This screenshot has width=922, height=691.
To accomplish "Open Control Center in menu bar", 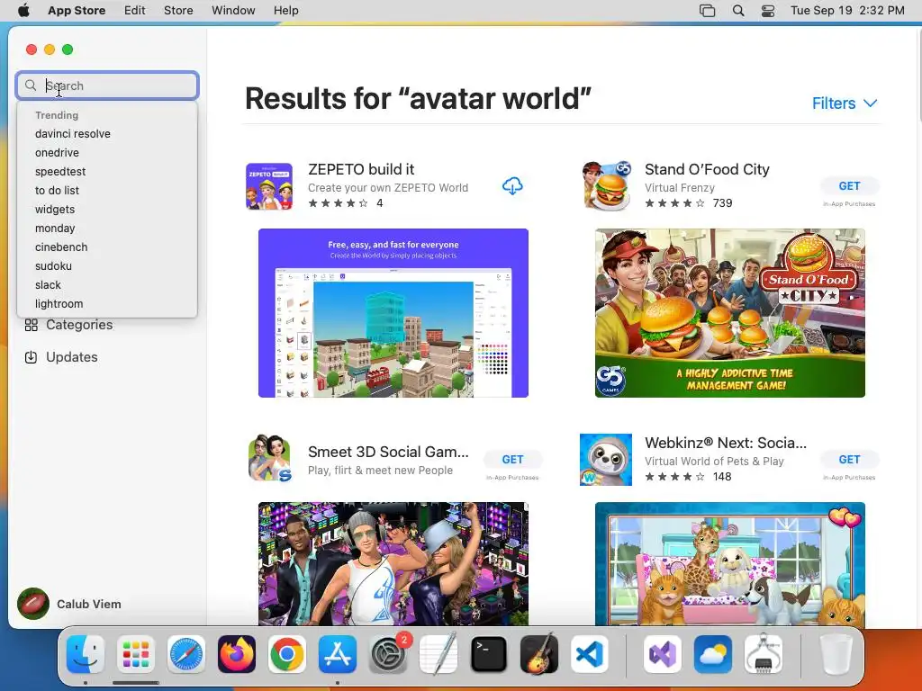I will point(768,11).
